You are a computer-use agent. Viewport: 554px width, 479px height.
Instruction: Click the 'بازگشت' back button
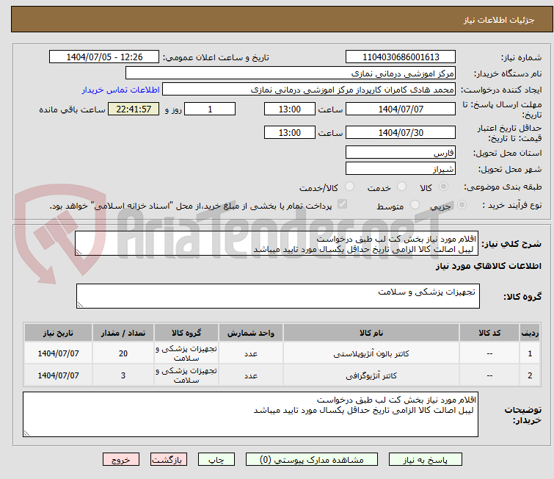tap(169, 460)
